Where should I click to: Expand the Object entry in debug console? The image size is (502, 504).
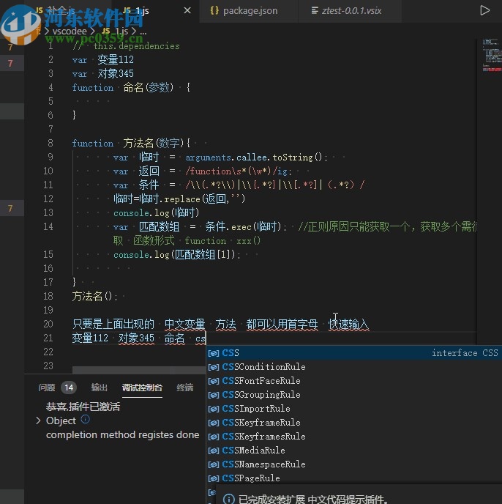38,420
